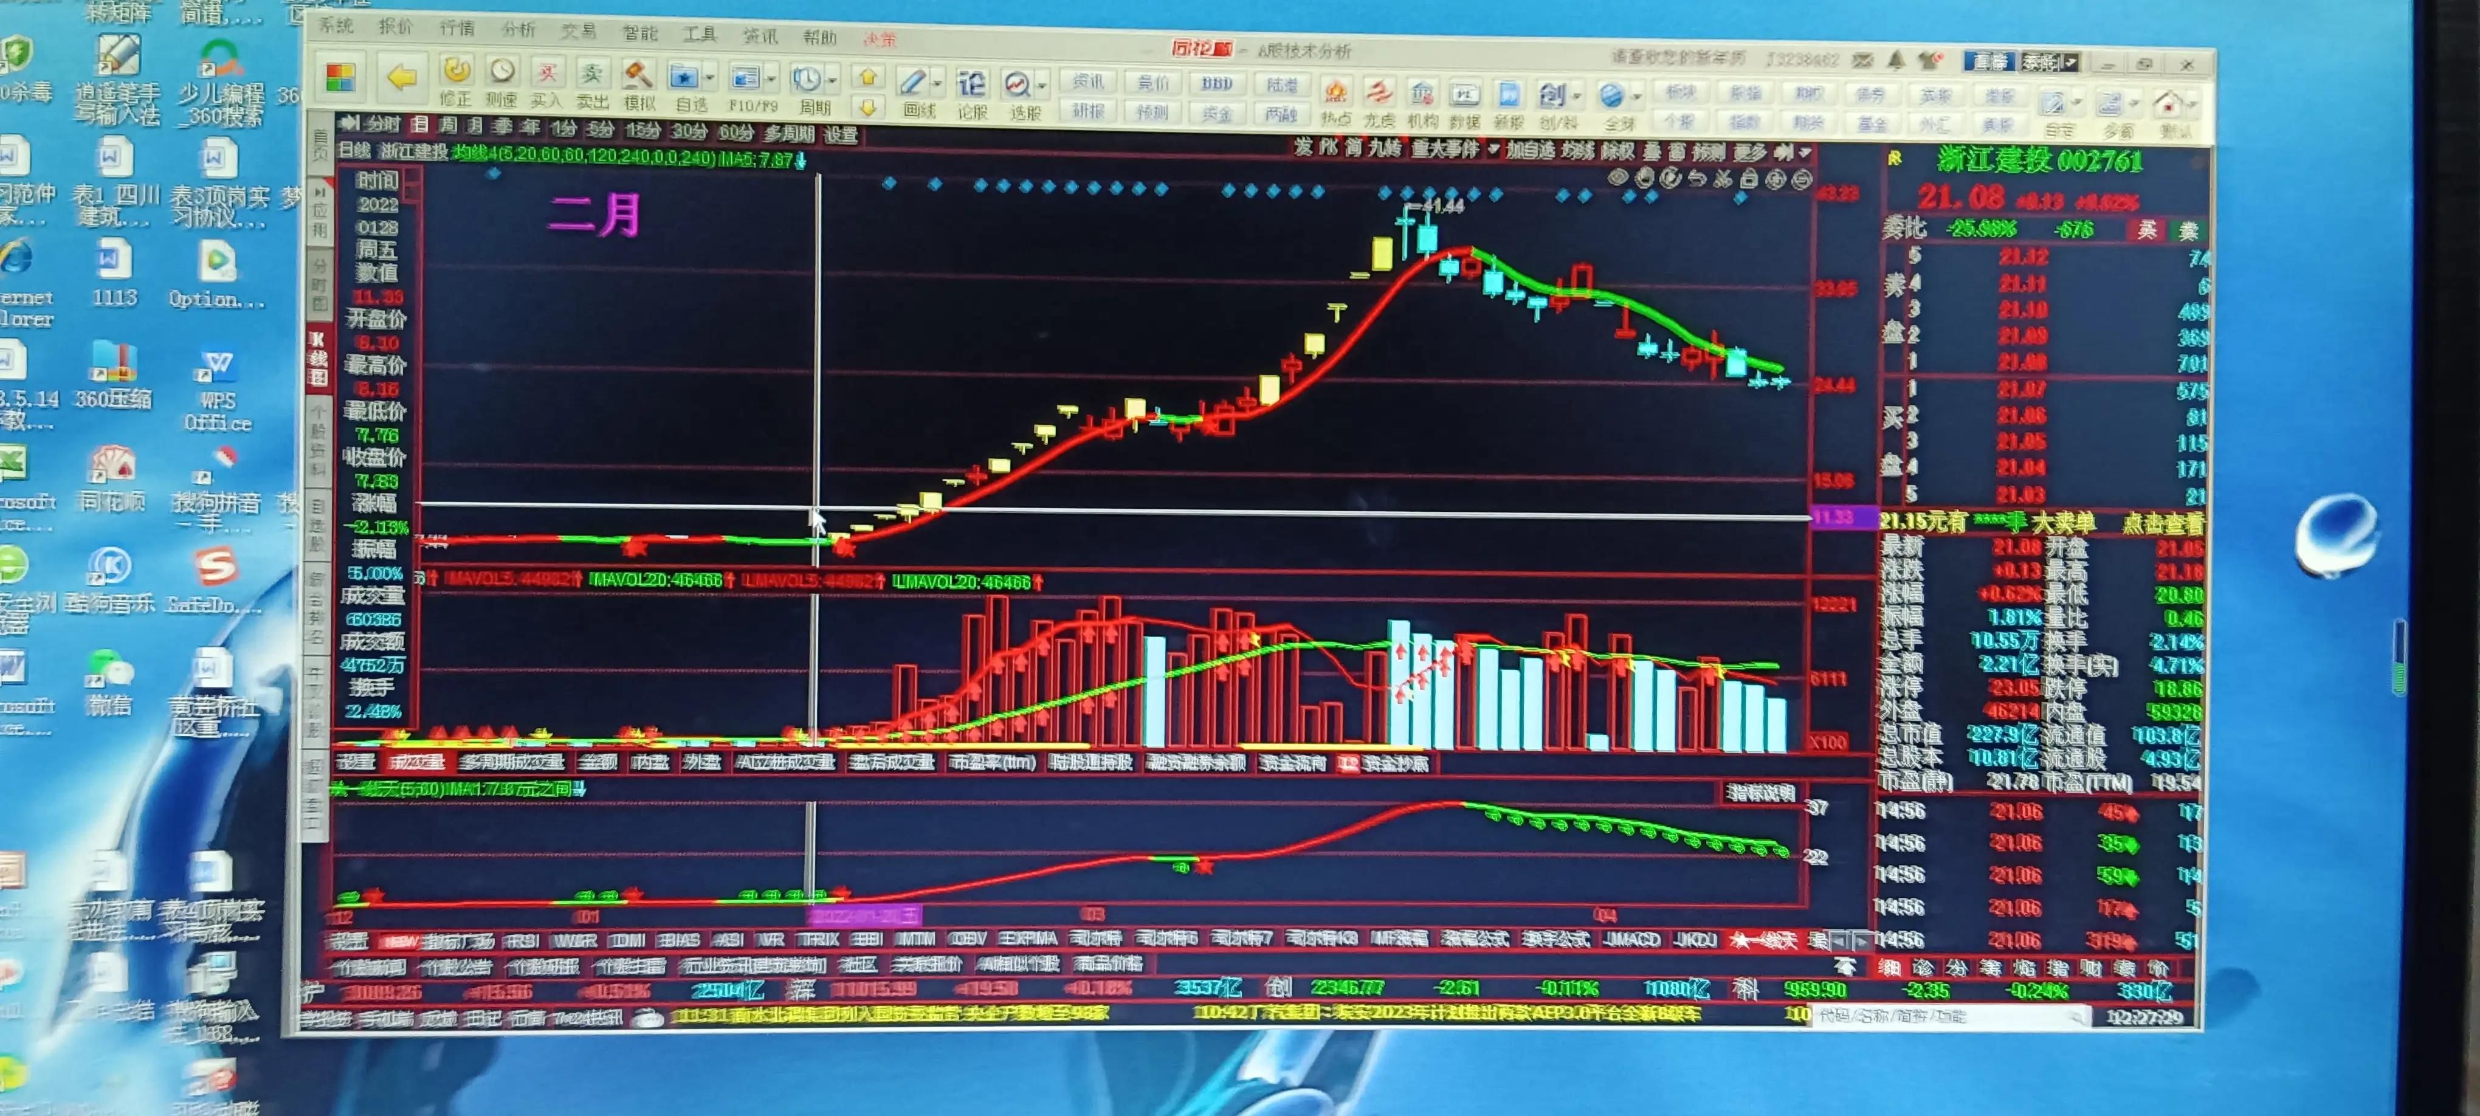Click the back arrow toolbar icon

[401, 76]
